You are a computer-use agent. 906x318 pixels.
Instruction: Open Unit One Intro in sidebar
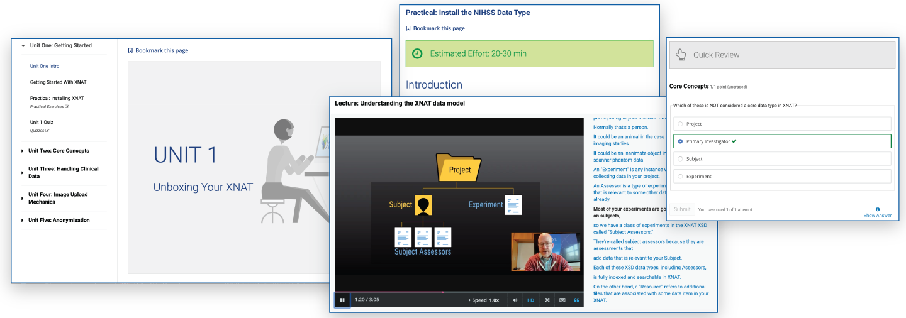(45, 66)
